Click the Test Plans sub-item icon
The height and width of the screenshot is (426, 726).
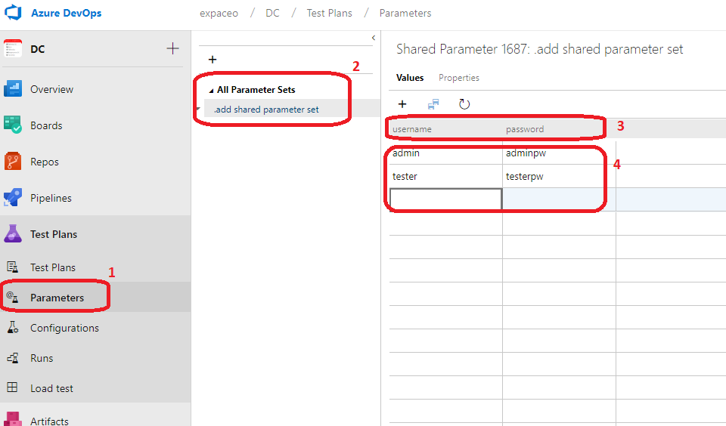13,267
